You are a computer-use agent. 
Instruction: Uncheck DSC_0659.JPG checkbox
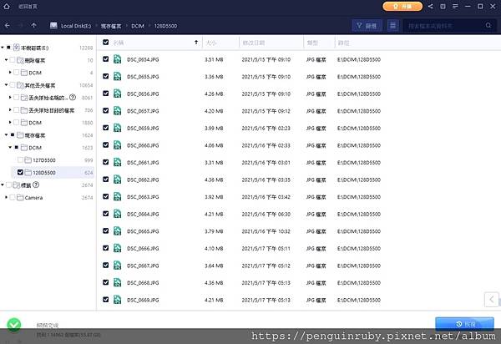pyautogui.click(x=106, y=128)
